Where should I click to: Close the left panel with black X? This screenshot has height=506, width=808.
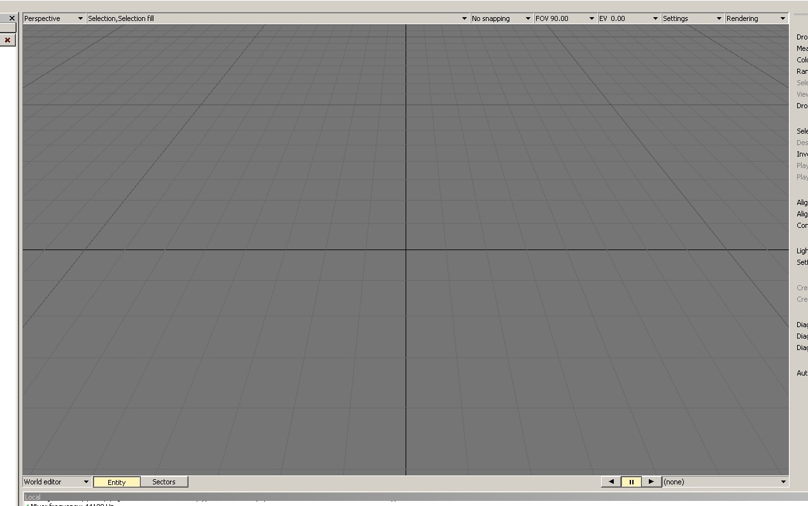point(11,18)
